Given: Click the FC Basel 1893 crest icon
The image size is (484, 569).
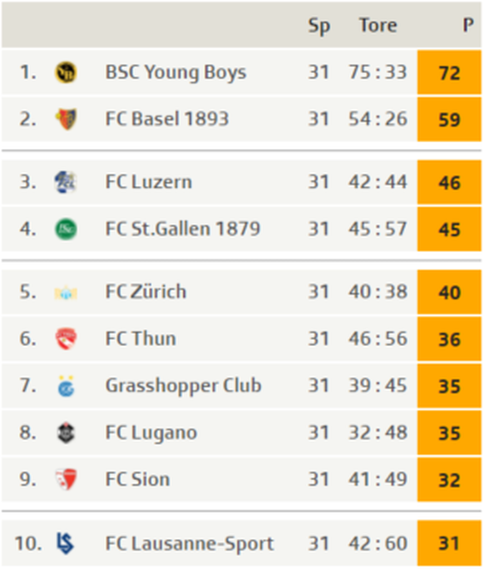Looking at the screenshot, I should (x=66, y=119).
